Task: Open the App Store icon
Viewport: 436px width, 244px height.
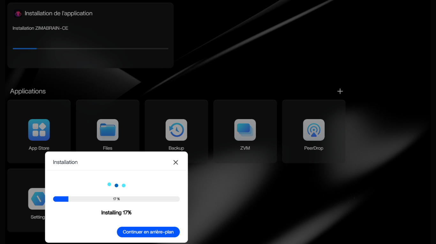Action: 39,130
